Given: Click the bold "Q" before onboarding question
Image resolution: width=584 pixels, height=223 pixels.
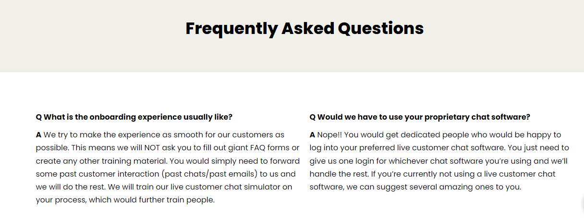Looking at the screenshot, I should (39, 117).
